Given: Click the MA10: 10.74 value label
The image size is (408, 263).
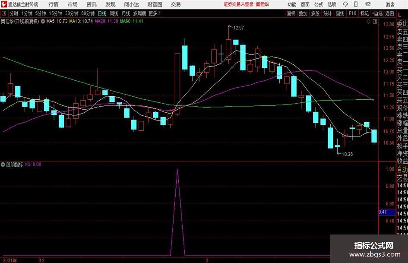Looking at the screenshot, I should click(x=81, y=21).
